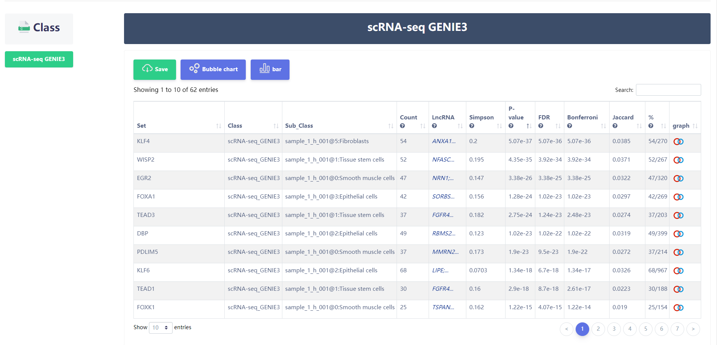Open Venn graph icon for FOXK1 row
The width and height of the screenshot is (717, 345).
pyautogui.click(x=679, y=308)
